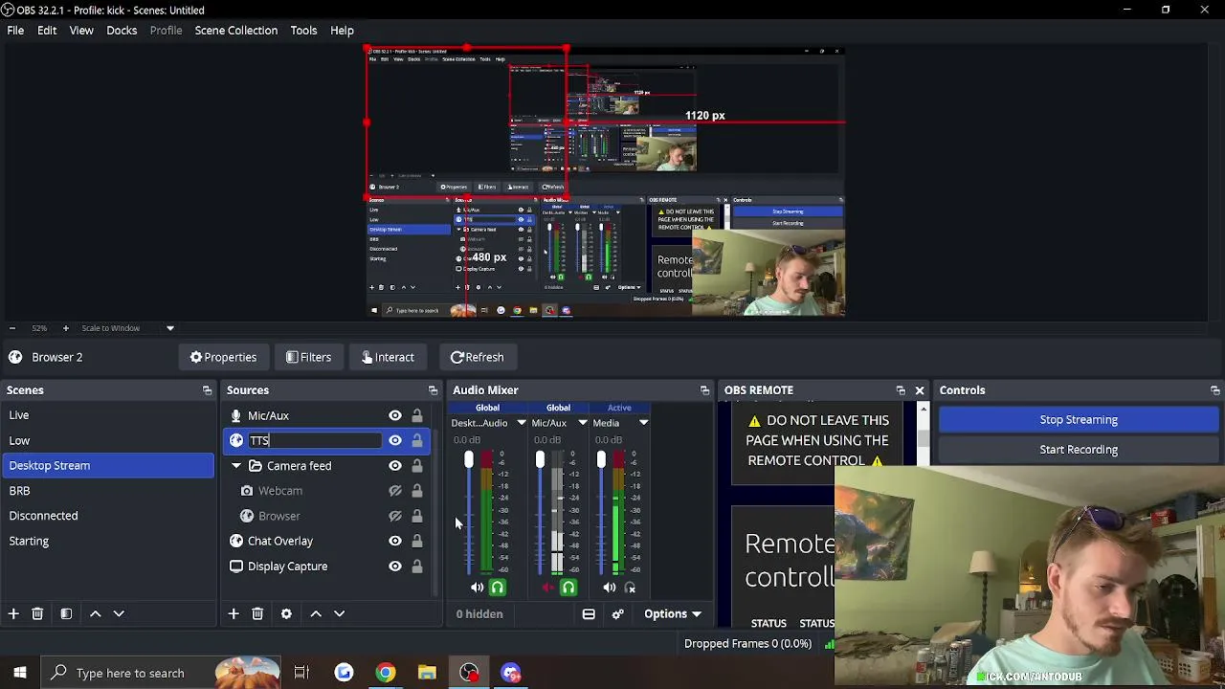This screenshot has height=689, width=1225.
Task: Move the selected source down
Action: [x=339, y=613]
